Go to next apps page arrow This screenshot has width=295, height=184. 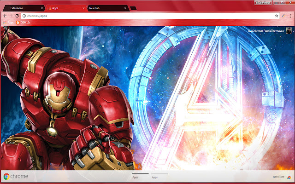tap(285, 100)
